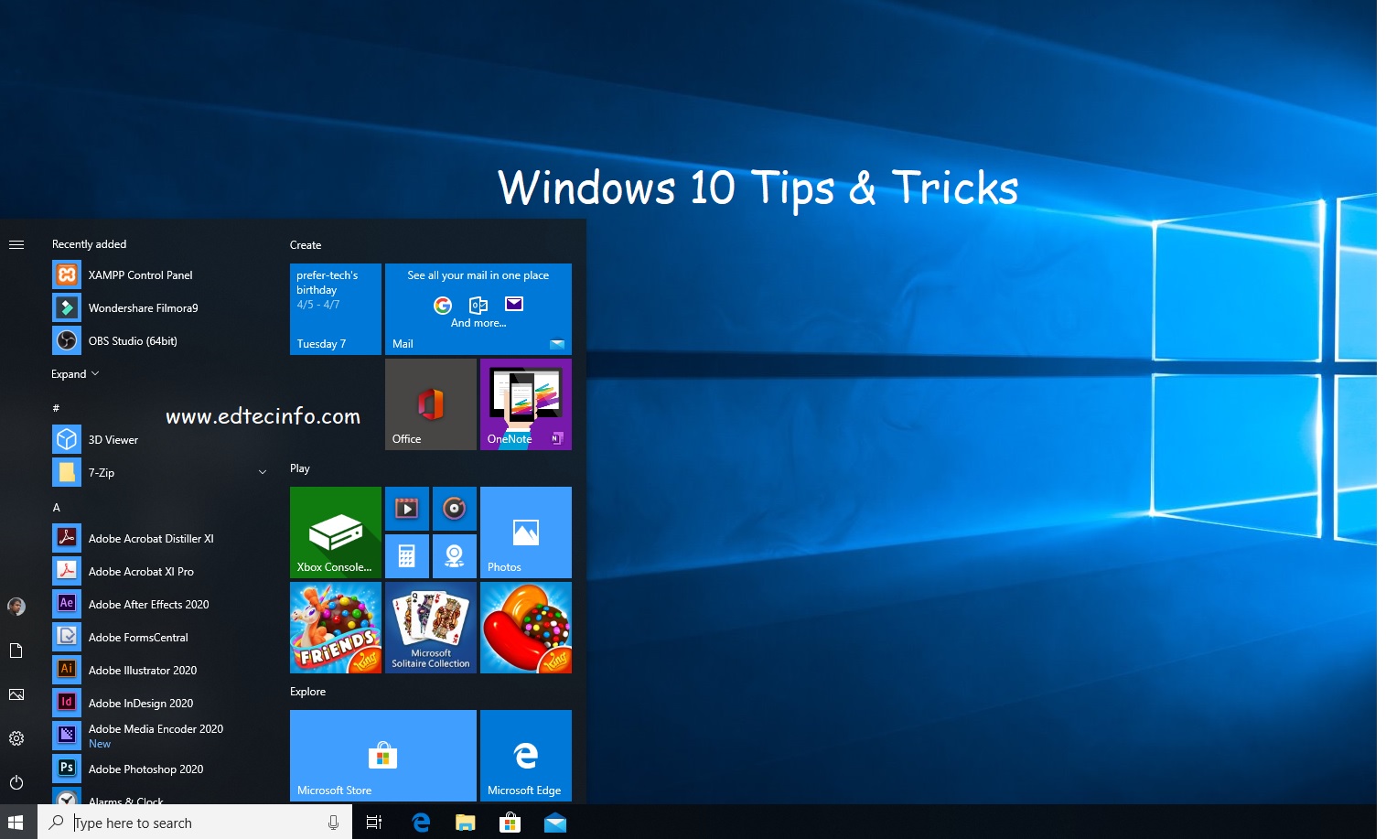The image size is (1386, 839).
Task: Open the Microsoft Edge tile
Action: pos(525,755)
